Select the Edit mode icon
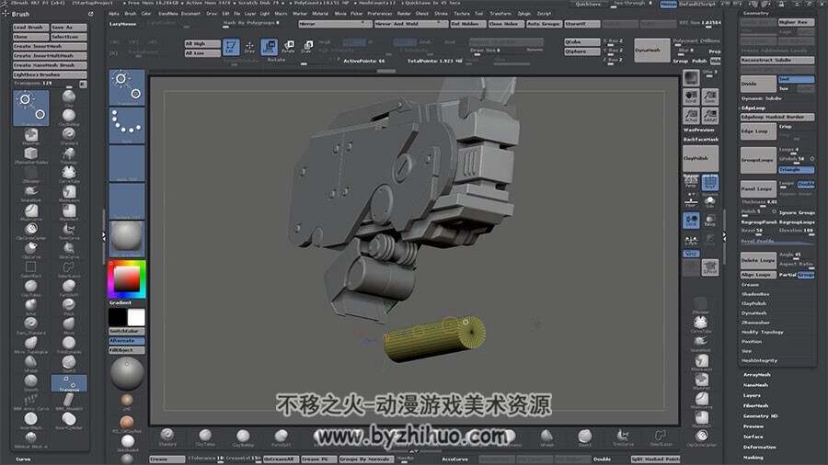The image size is (828, 465). [231, 47]
